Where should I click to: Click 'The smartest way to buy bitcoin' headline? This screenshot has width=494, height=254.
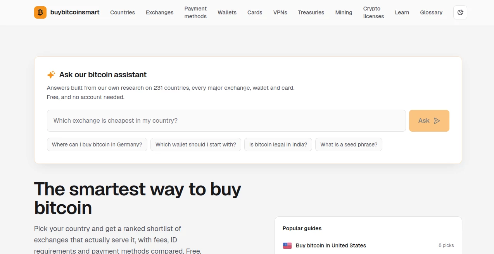click(x=138, y=198)
